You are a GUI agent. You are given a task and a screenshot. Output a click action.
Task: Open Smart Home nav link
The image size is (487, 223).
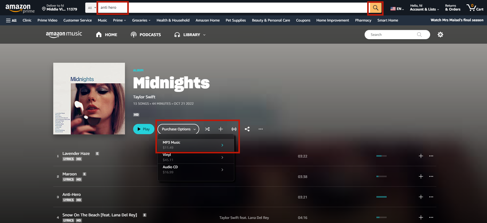tap(388, 20)
